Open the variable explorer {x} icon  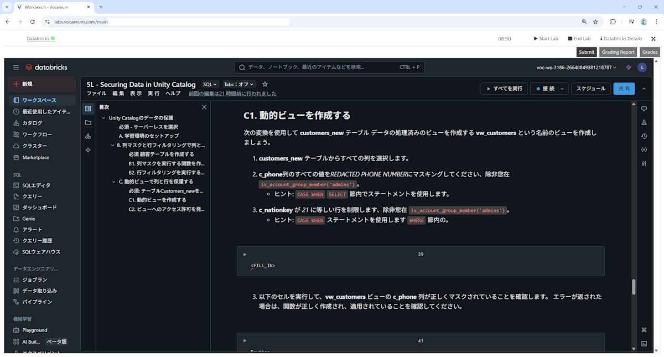click(x=644, y=150)
